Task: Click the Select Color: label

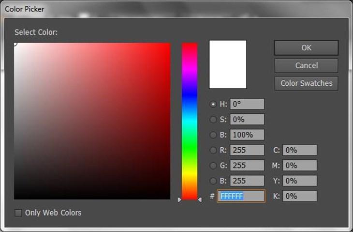Action: click(x=36, y=32)
